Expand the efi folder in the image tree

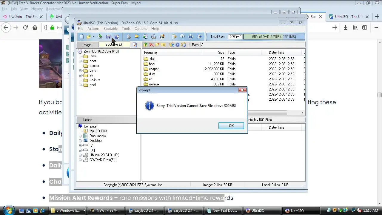80,75
